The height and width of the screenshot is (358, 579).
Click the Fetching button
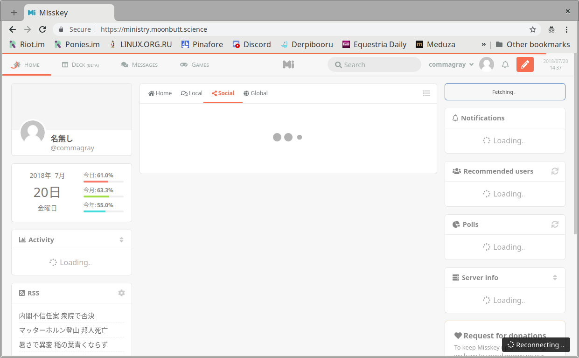coord(505,92)
